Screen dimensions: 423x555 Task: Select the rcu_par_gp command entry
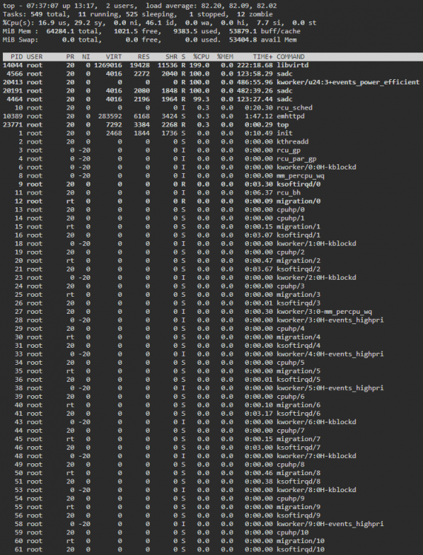[x=296, y=158]
